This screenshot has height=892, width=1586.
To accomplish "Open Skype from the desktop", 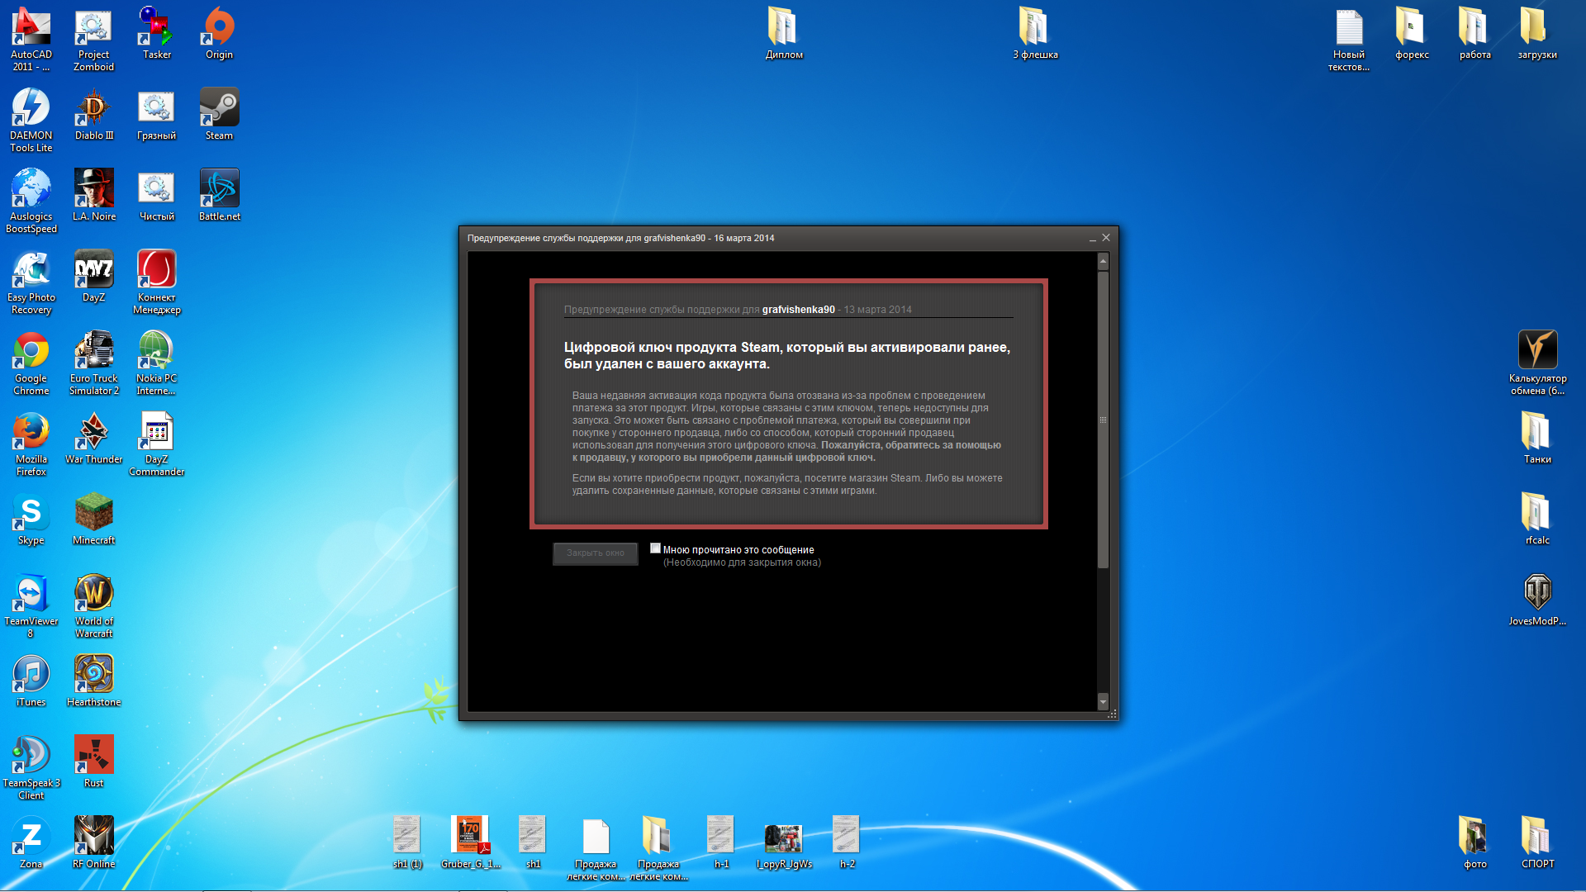I will [x=31, y=519].
